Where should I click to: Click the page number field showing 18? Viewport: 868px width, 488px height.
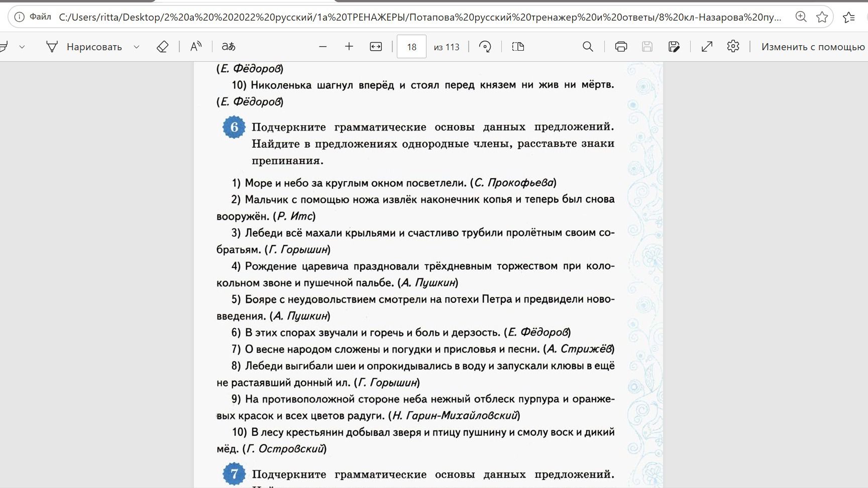click(x=411, y=47)
